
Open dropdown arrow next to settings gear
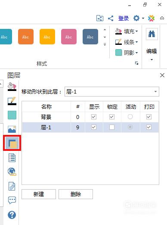click(143, 18)
